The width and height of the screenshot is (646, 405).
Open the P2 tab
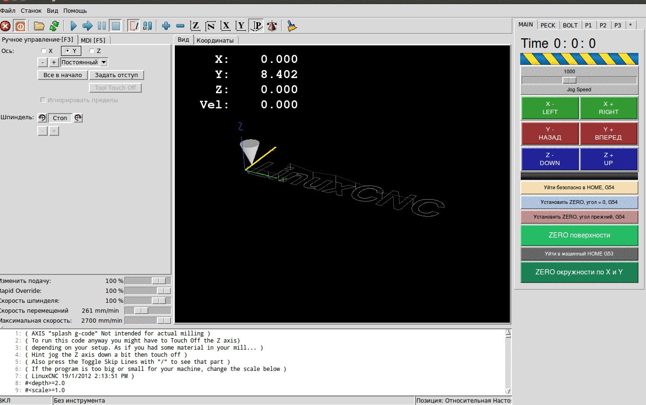click(603, 25)
